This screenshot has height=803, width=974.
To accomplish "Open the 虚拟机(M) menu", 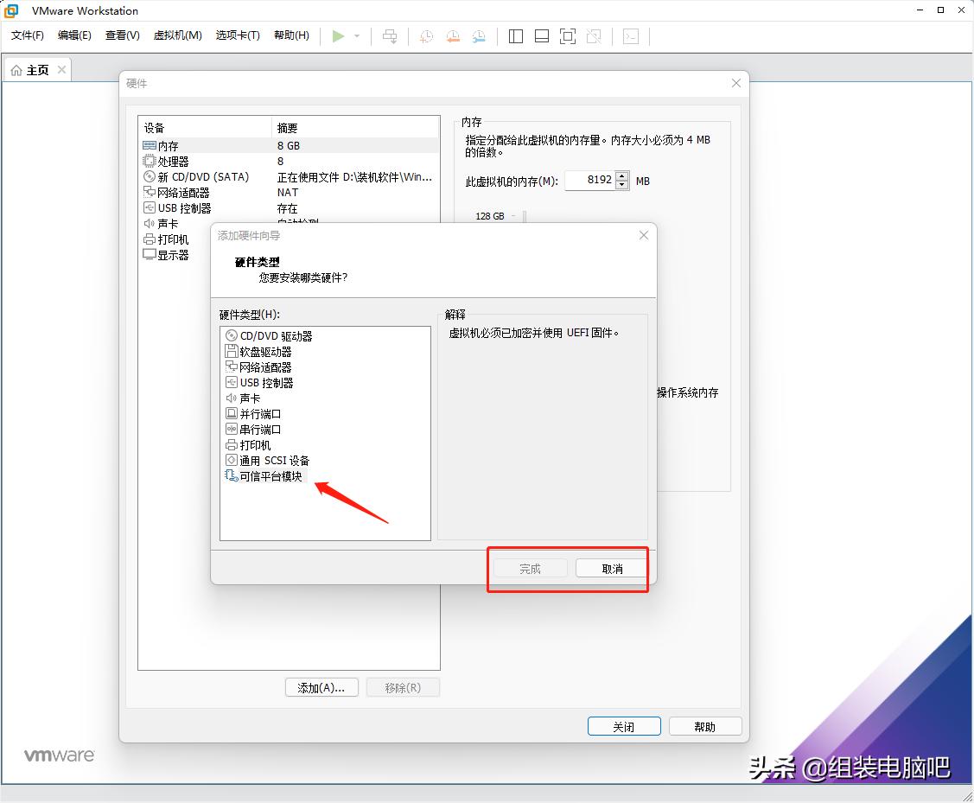I will (177, 35).
